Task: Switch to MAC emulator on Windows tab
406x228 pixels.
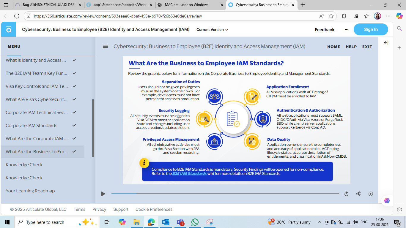Action: [x=191, y=5]
